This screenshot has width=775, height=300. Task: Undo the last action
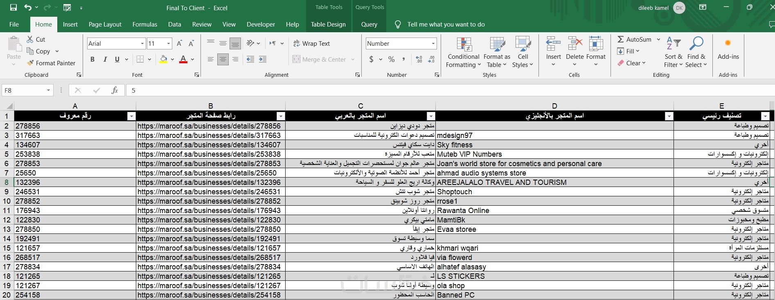pyautogui.click(x=28, y=8)
